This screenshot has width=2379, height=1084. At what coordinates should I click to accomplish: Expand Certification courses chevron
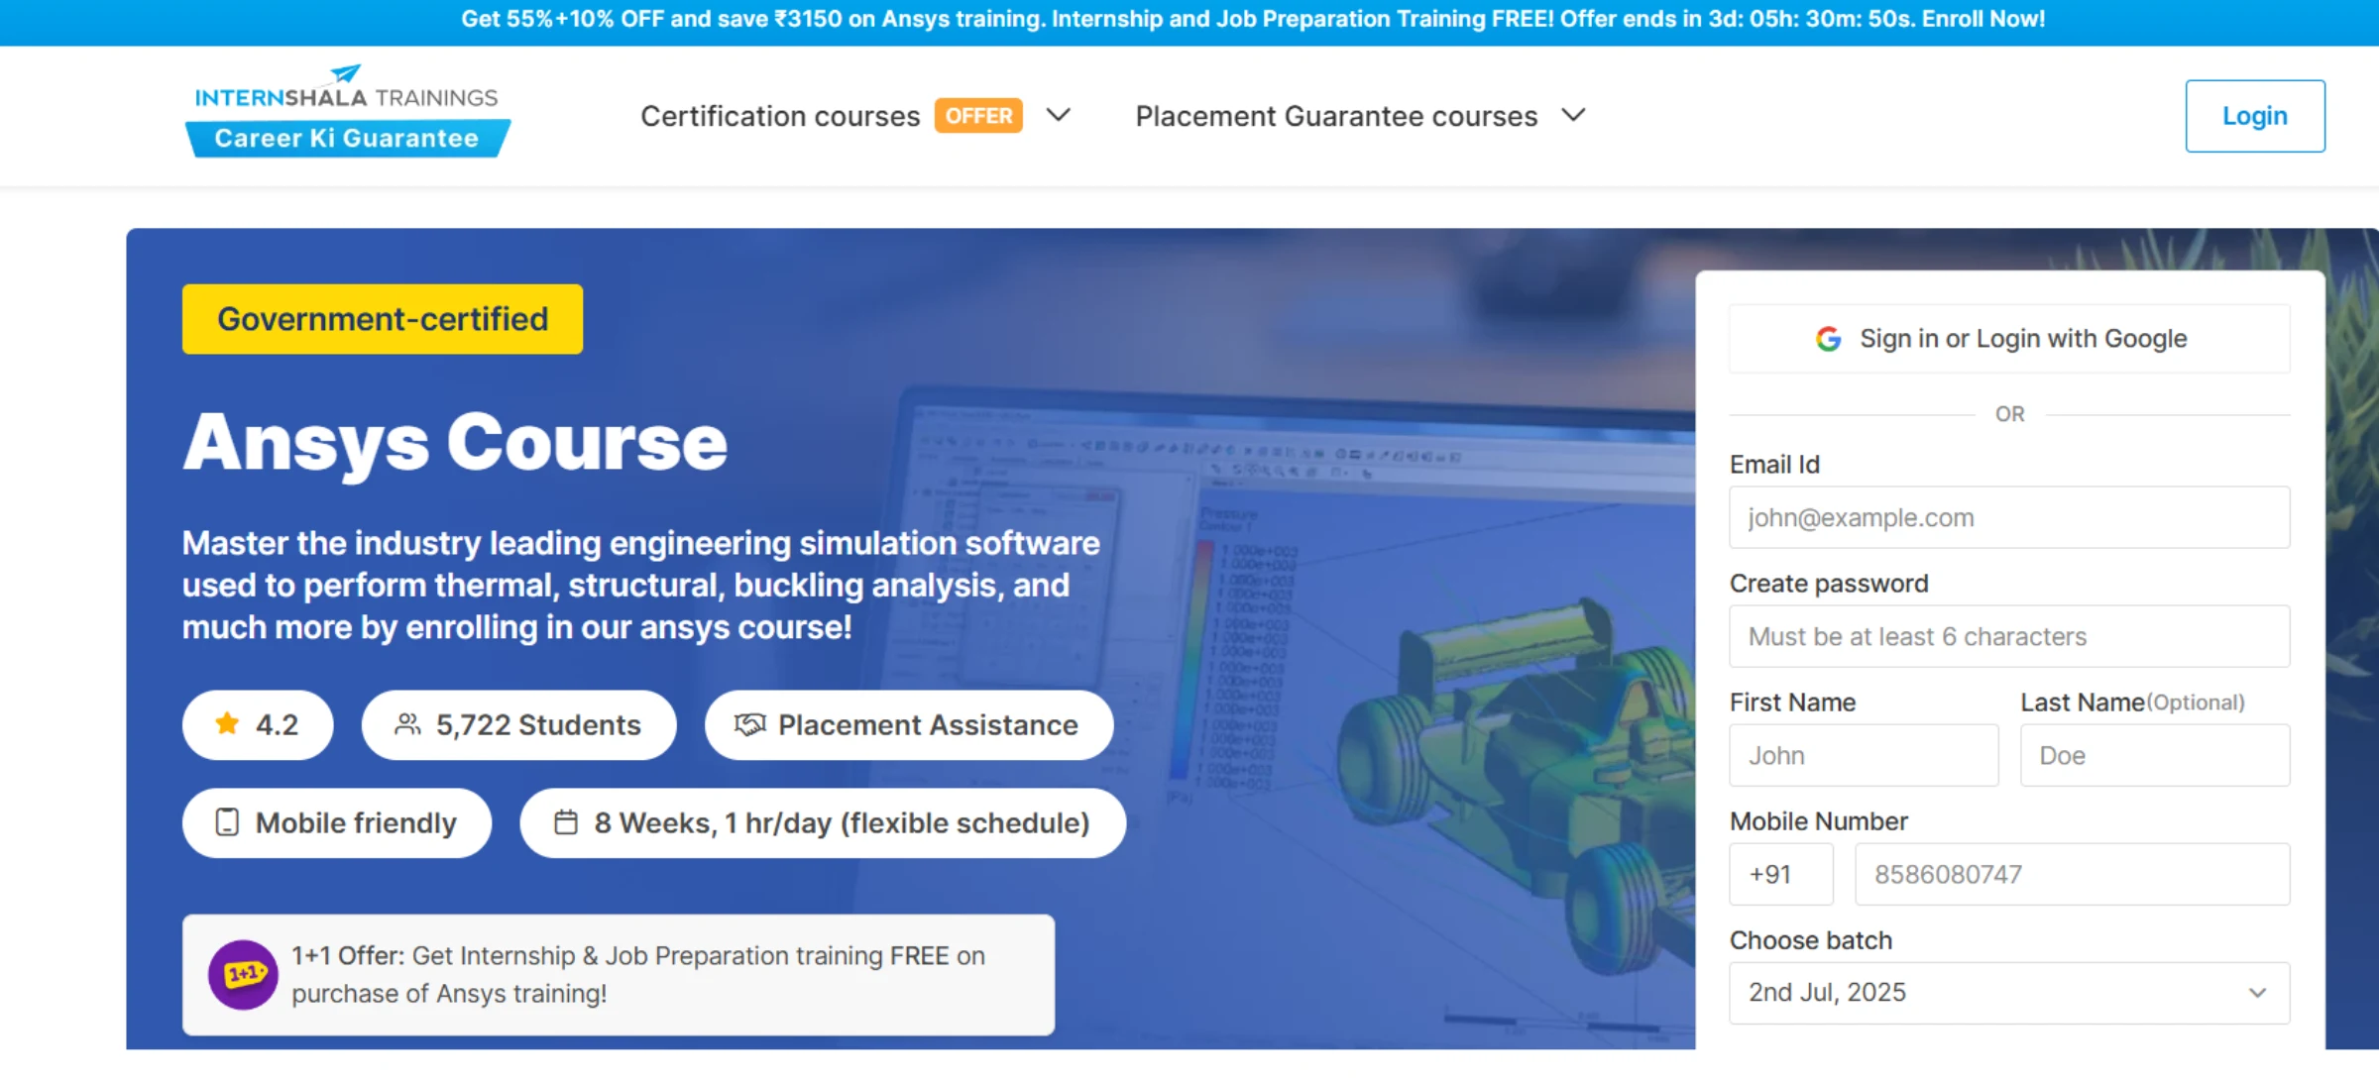[x=1059, y=115]
